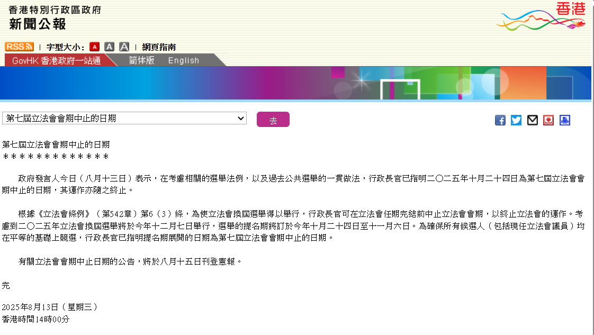Select the medium font size A
The height and width of the screenshot is (335, 594).
click(109, 47)
